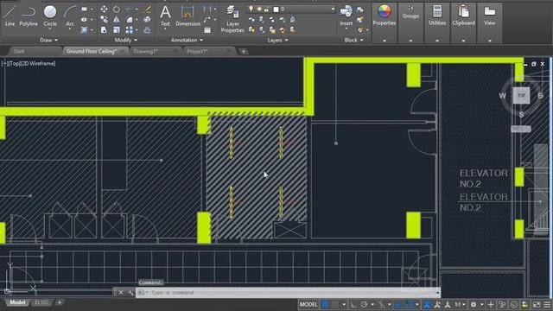Expand the Block panel dropdown
The width and height of the screenshot is (553, 311).
(353, 41)
